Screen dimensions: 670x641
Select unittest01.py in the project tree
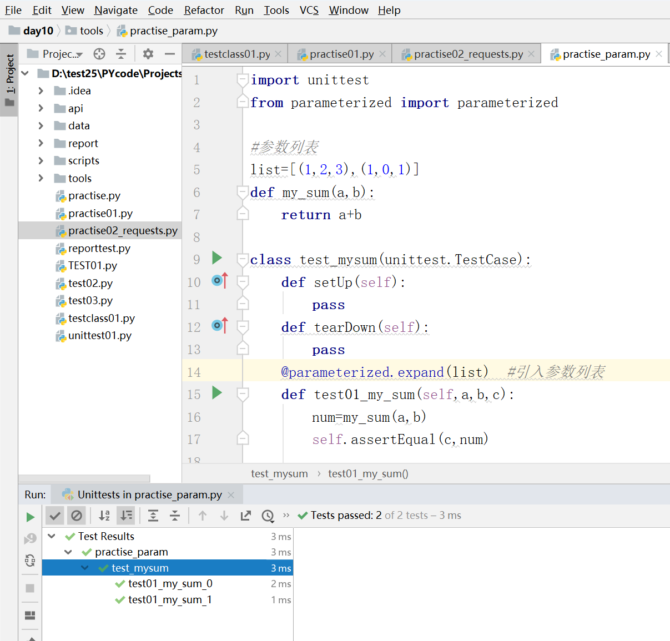pos(100,335)
